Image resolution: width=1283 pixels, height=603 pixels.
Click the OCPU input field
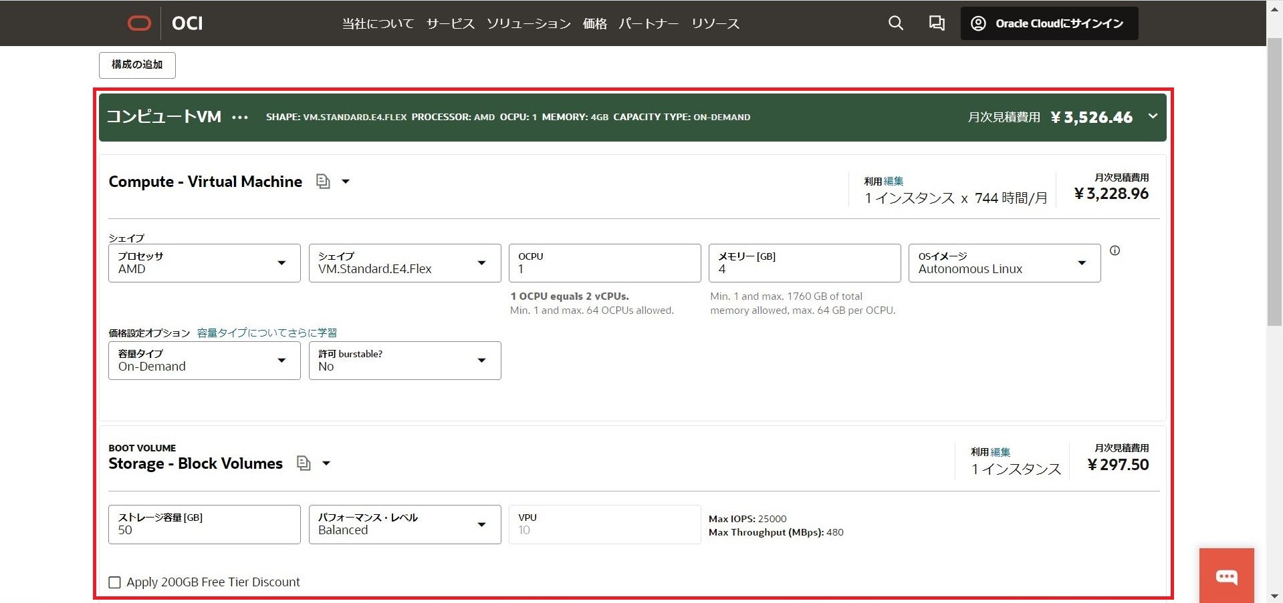tap(604, 263)
